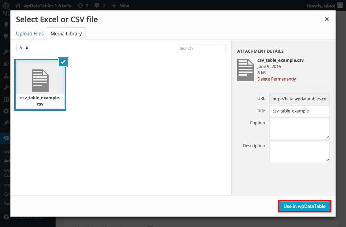The image size is (346, 227).
Task: Click the csv_table_example.csv filename in attachment details
Action: 280,60
